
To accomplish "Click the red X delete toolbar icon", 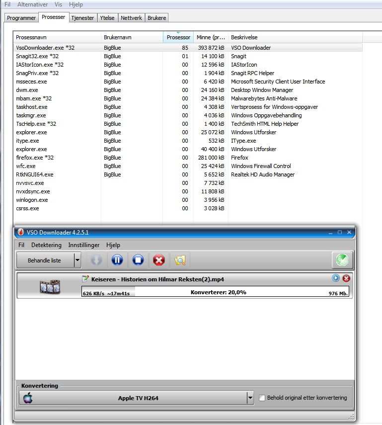I will (159, 260).
